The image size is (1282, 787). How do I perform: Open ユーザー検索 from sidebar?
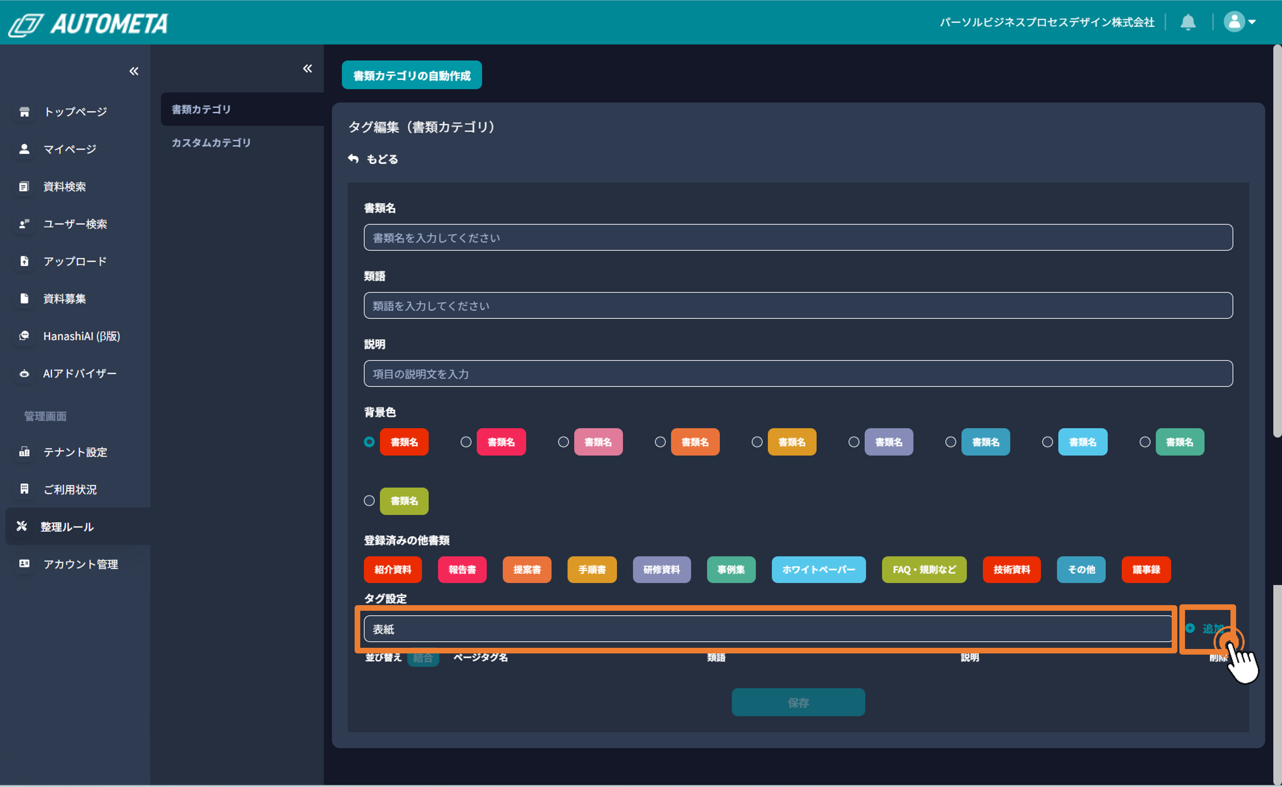pos(75,224)
